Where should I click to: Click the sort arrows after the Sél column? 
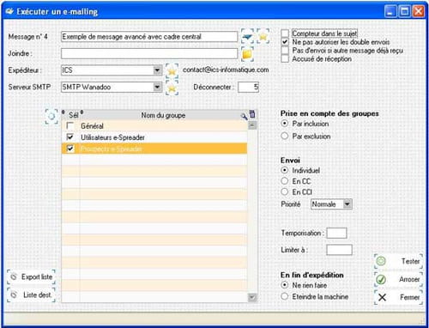[x=82, y=112]
